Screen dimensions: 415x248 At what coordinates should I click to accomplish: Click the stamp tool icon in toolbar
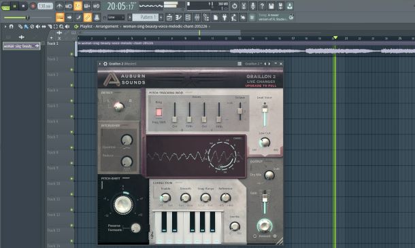coord(97,18)
